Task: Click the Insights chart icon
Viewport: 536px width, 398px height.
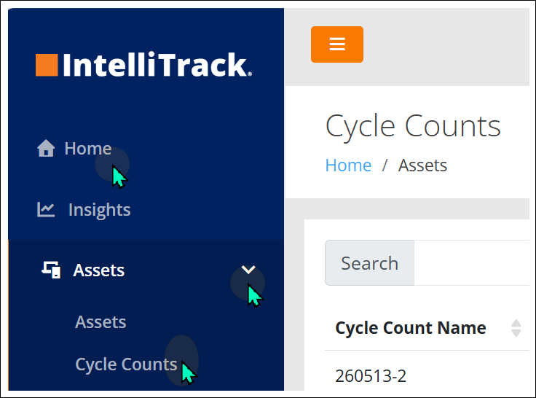Action: (x=46, y=209)
